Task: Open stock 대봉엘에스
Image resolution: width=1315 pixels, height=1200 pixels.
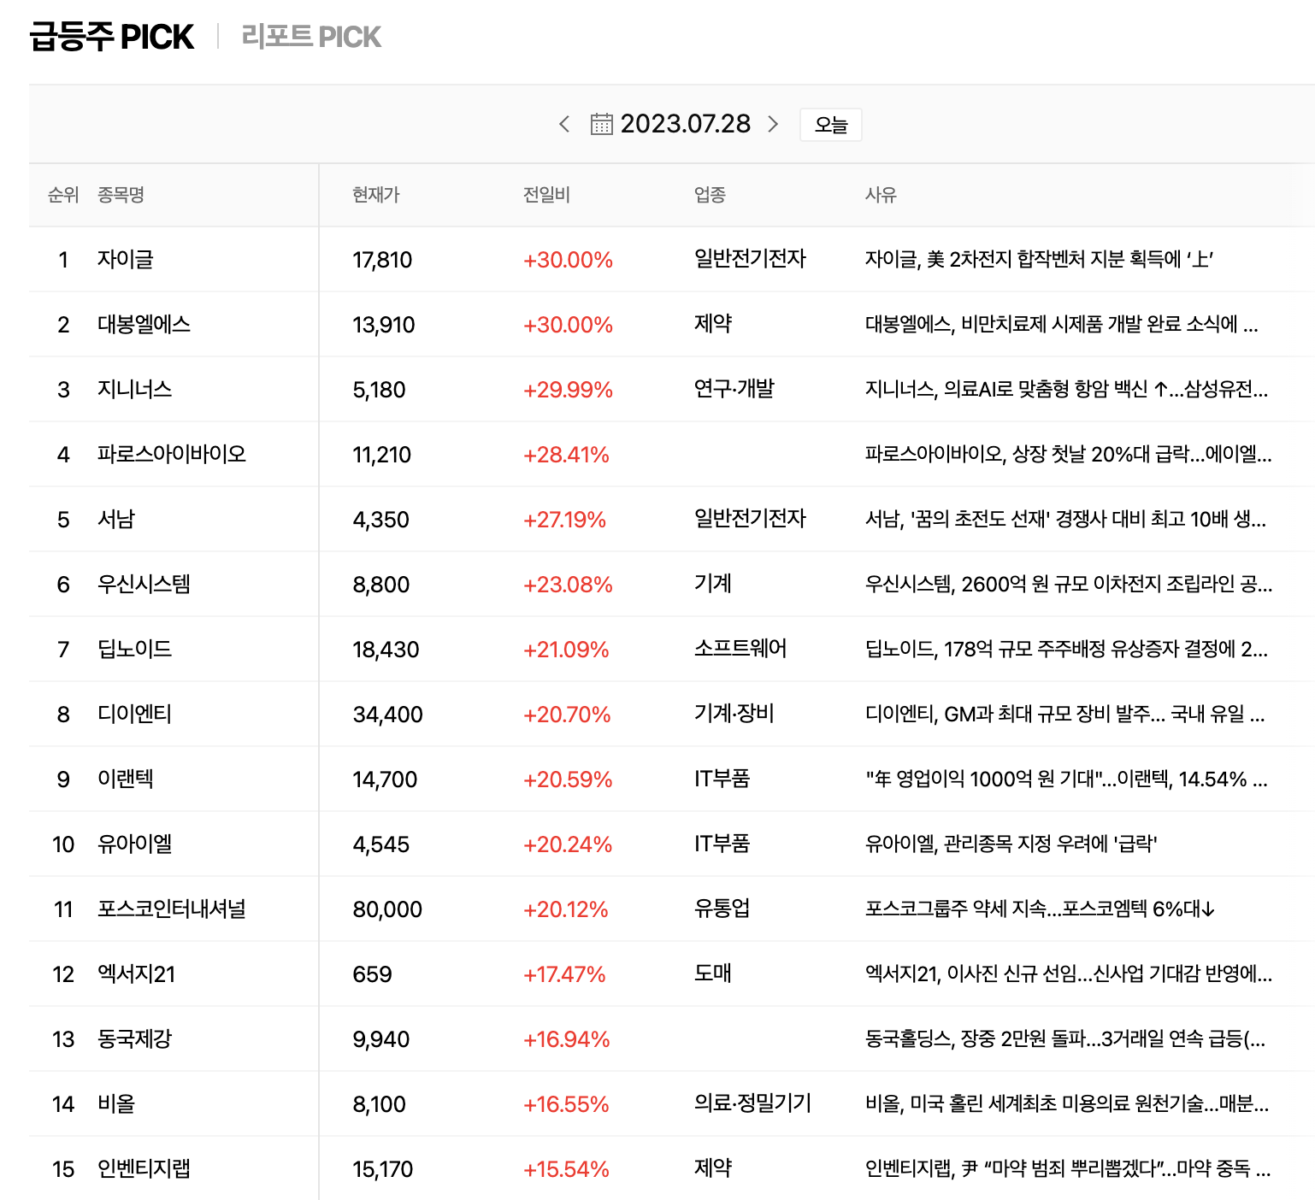Action: coord(144,324)
